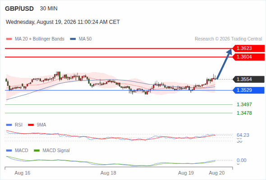Click the Aug 19 date axis label
The image size is (266, 180).
186,173
